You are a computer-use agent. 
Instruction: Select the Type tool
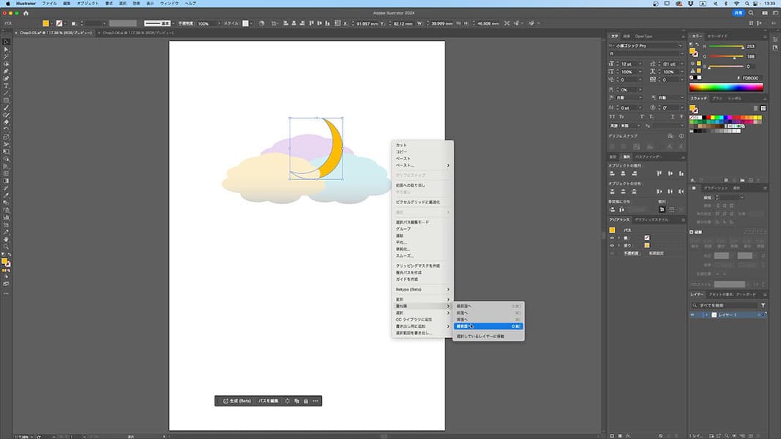pyautogui.click(x=6, y=86)
